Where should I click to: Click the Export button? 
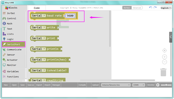[x=39, y=85]
